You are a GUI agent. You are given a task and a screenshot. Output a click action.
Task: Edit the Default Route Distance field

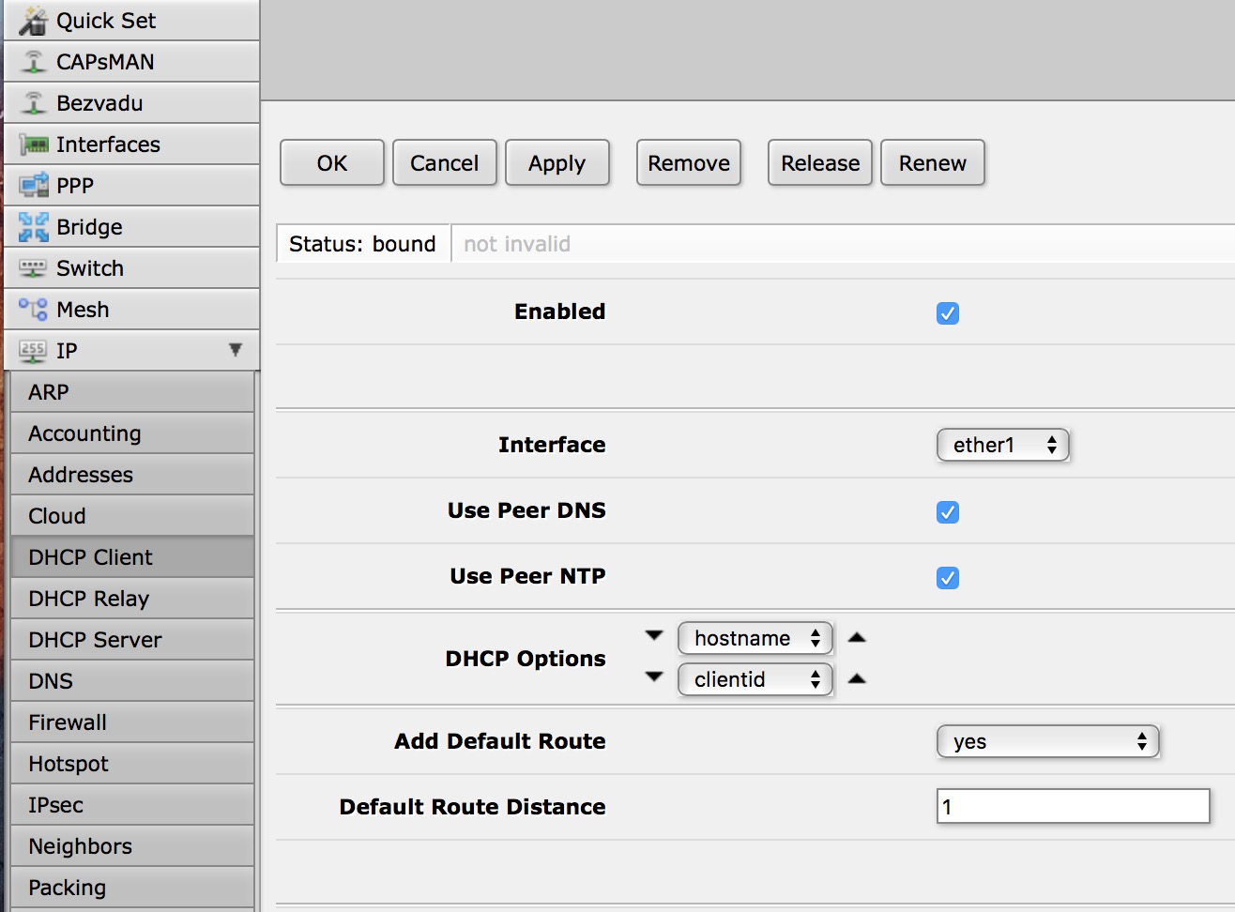(1072, 806)
